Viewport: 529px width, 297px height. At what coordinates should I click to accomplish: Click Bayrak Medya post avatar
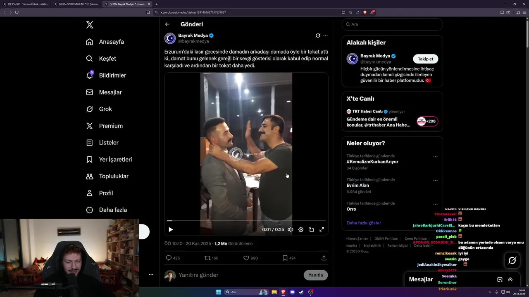tap(170, 38)
